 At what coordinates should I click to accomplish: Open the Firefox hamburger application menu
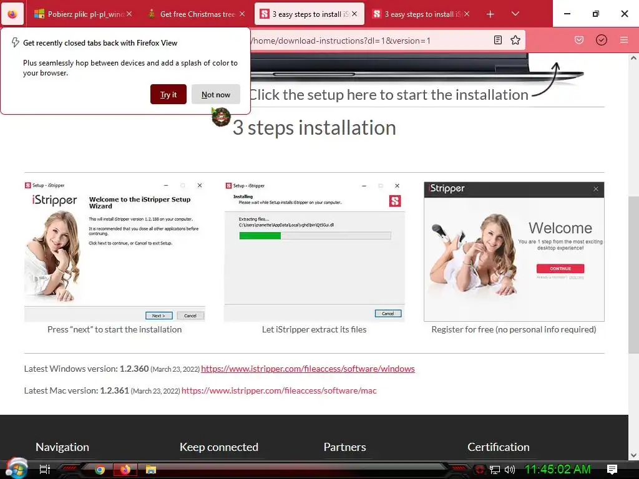click(x=624, y=40)
